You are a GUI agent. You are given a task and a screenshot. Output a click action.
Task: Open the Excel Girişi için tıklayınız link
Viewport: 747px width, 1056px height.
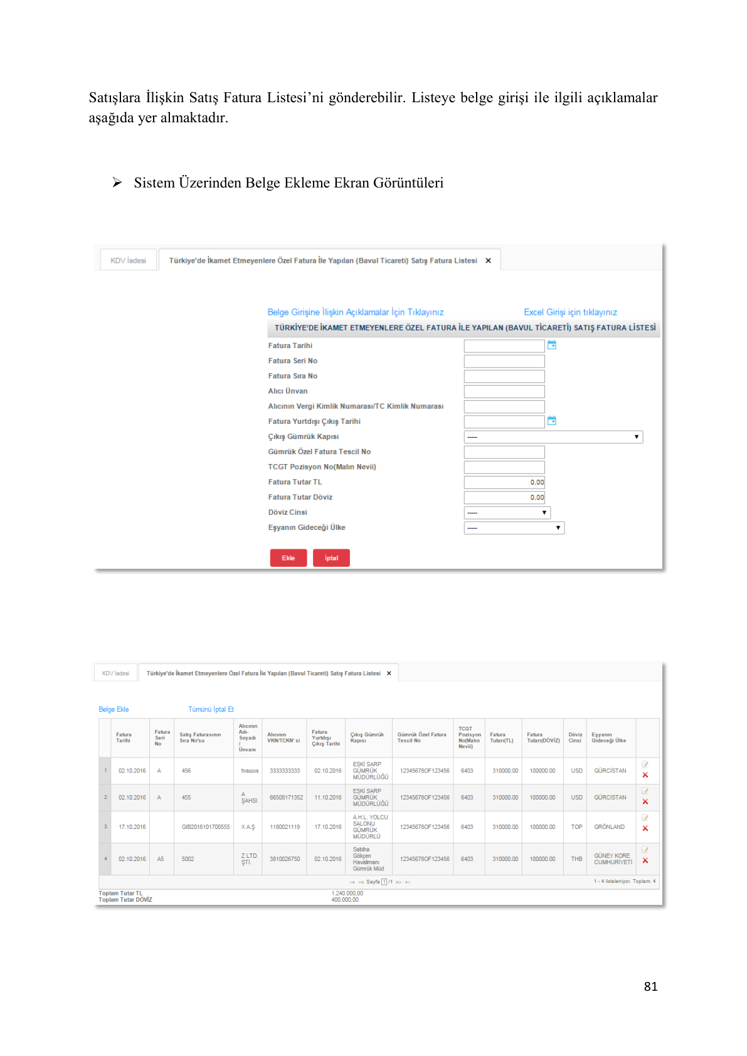point(570,312)
